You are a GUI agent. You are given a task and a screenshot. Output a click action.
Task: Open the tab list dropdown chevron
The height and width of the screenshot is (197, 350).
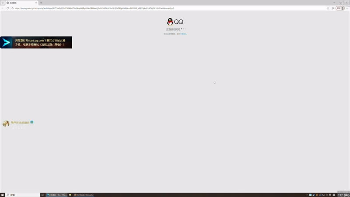tap(3, 3)
